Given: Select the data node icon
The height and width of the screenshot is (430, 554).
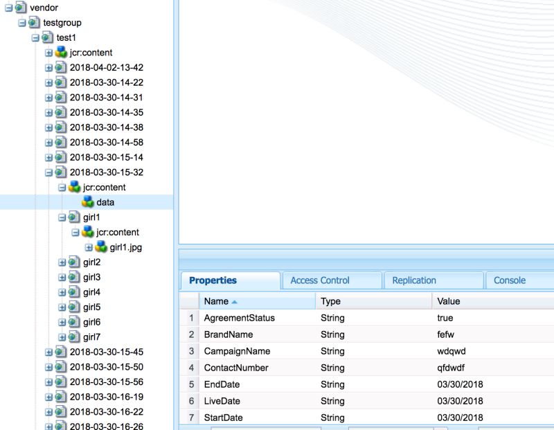Looking at the screenshot, I should pyautogui.click(x=89, y=201).
